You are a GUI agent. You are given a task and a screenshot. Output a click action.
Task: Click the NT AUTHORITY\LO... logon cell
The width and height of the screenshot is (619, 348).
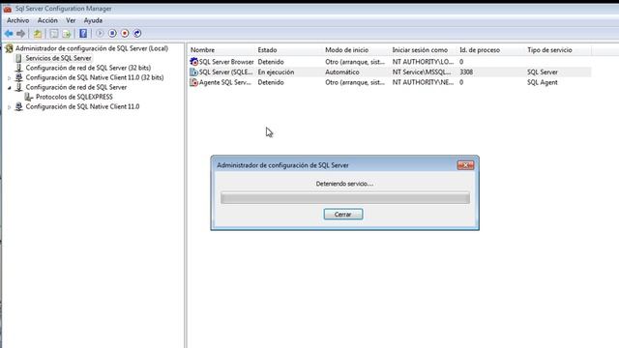(423, 62)
